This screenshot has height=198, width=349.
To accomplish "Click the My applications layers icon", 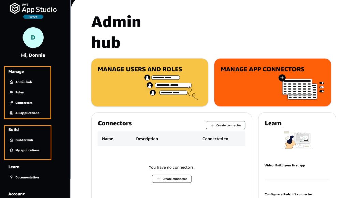I will (11, 150).
